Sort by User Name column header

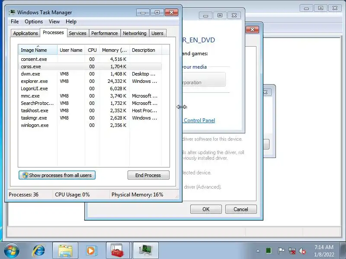71,50
